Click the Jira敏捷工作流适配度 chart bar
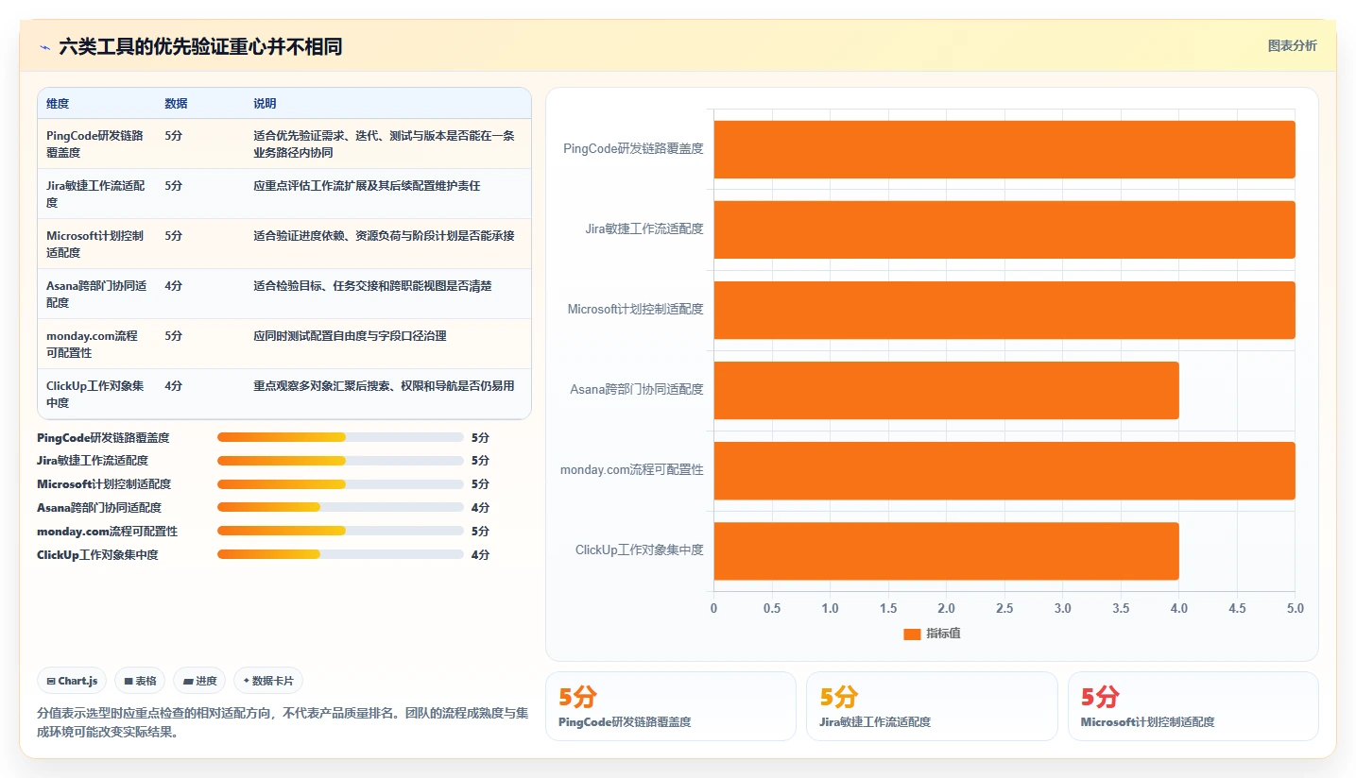 coord(1004,229)
